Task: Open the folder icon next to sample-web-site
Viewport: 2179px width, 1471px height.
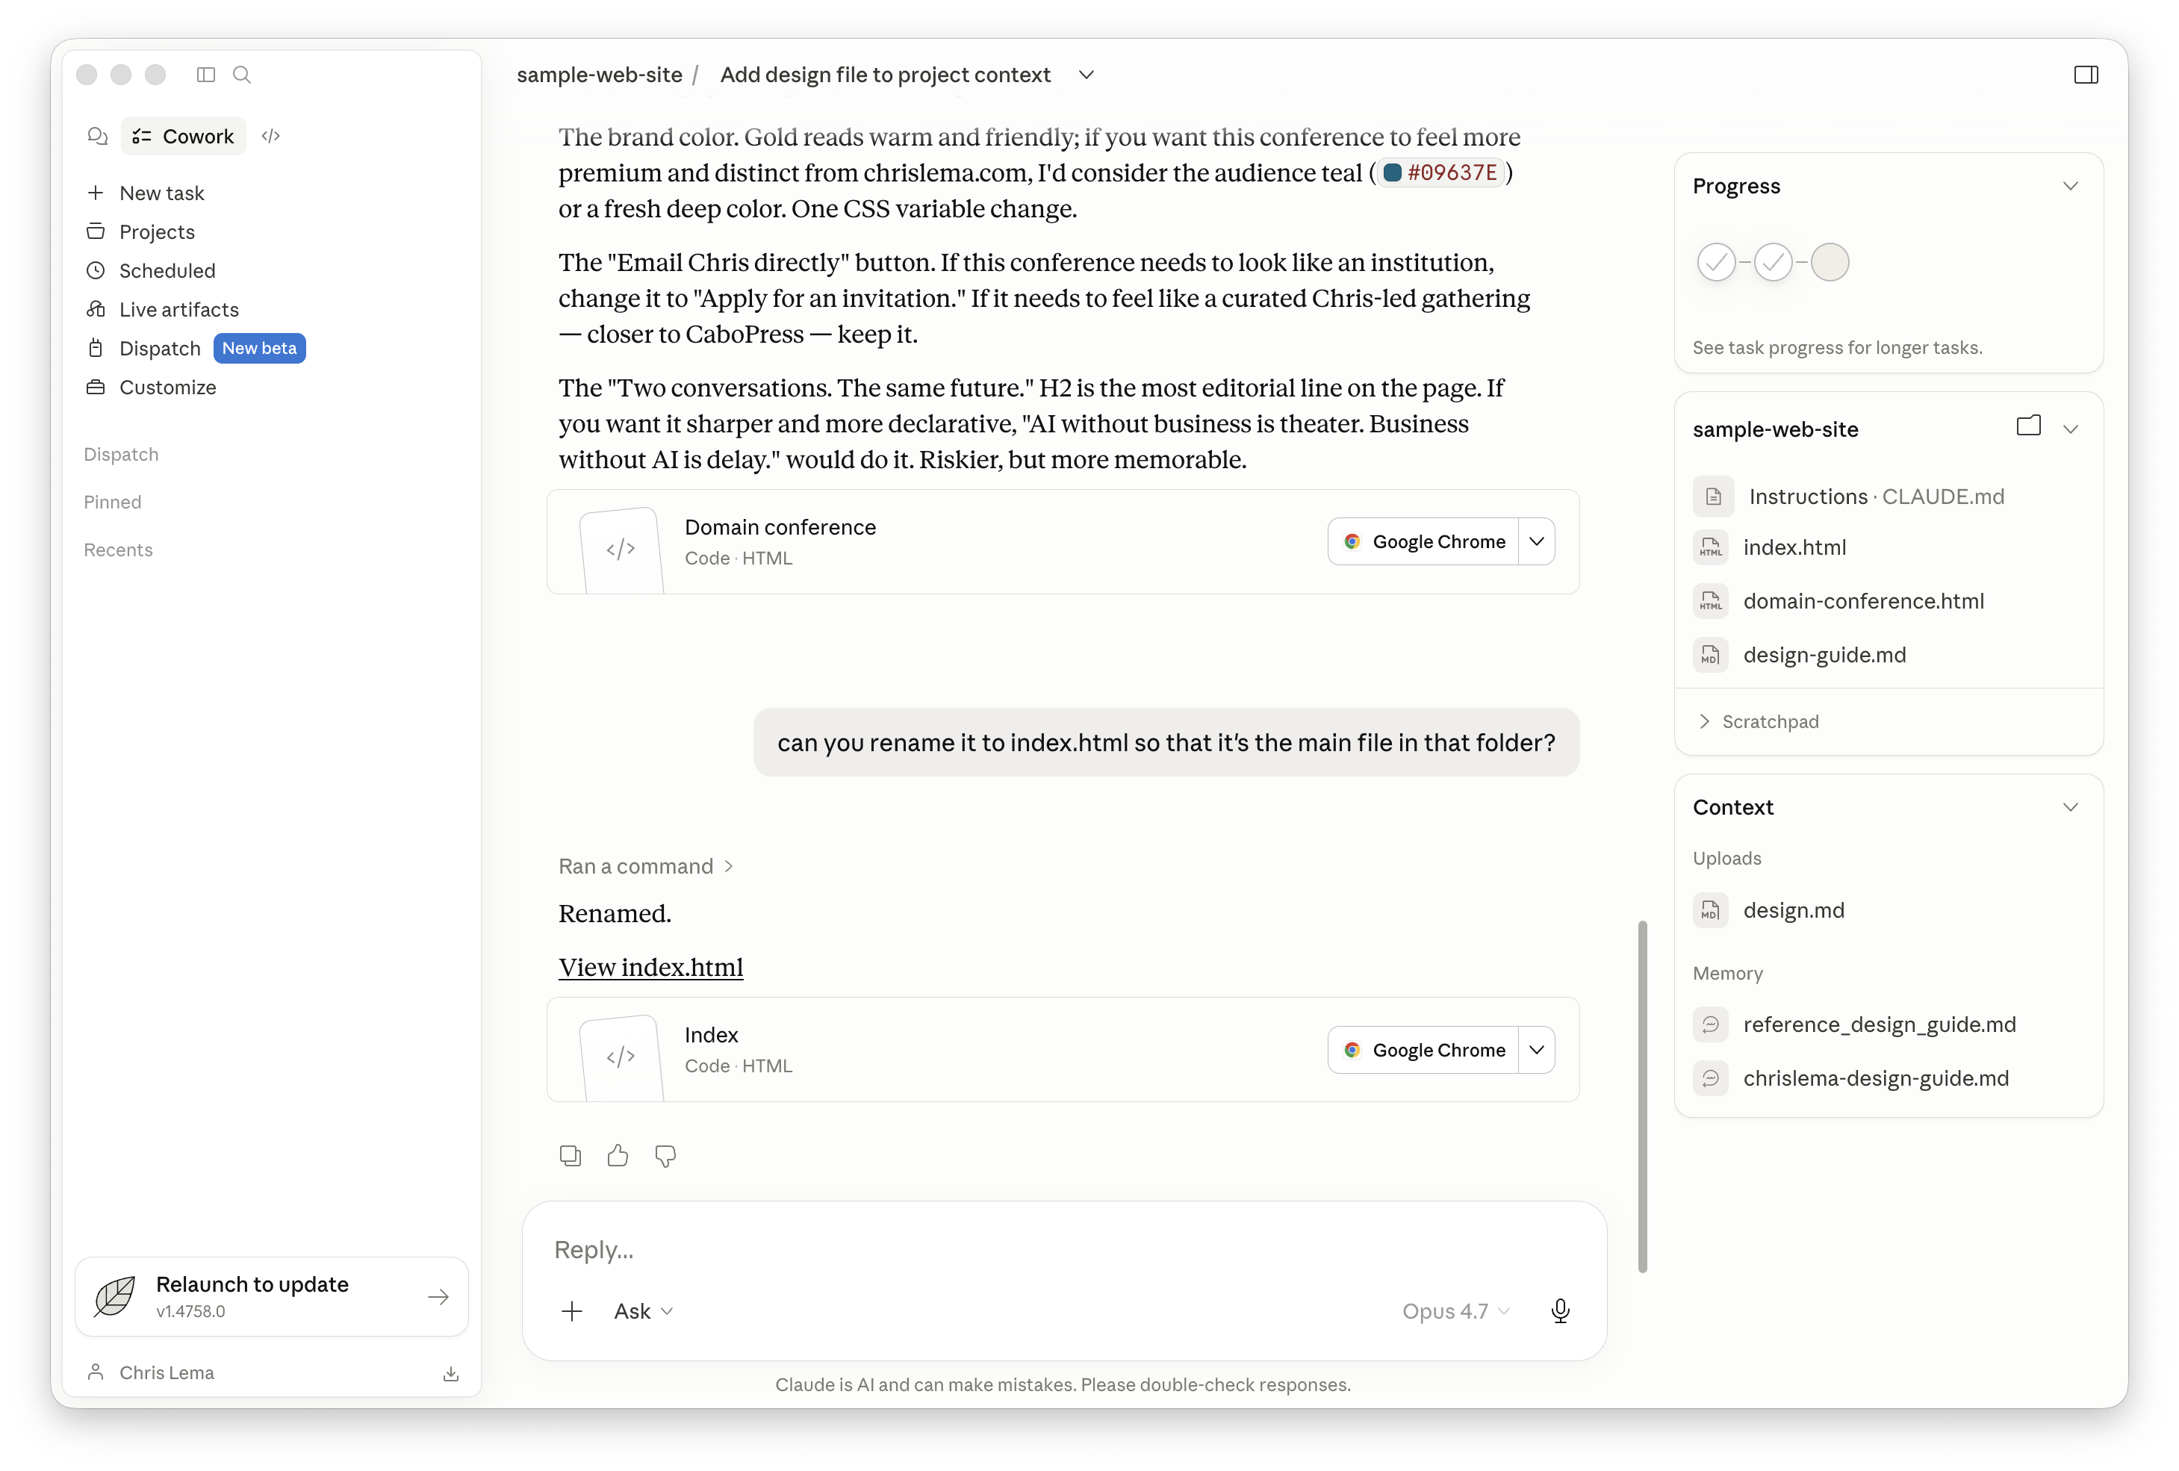Action: [2028, 426]
